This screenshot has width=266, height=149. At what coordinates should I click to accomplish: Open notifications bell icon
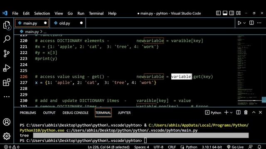259,147
